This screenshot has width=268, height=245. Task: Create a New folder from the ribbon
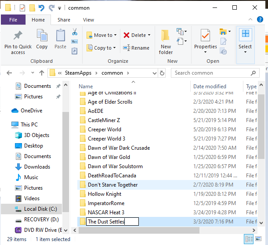coord(166,42)
